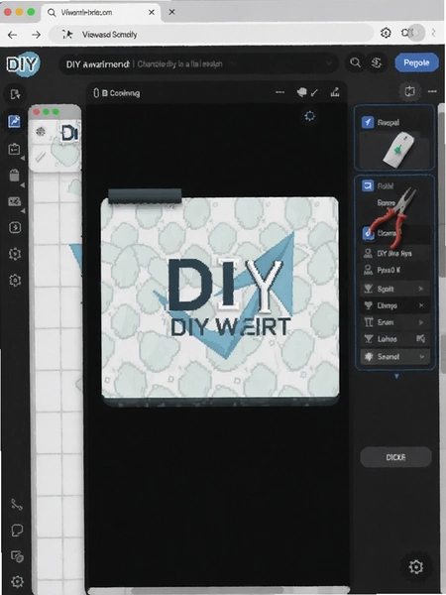Viewport: 446px width, 595px height.
Task: Click browser extension gear icon in toolbar
Action: point(386,33)
